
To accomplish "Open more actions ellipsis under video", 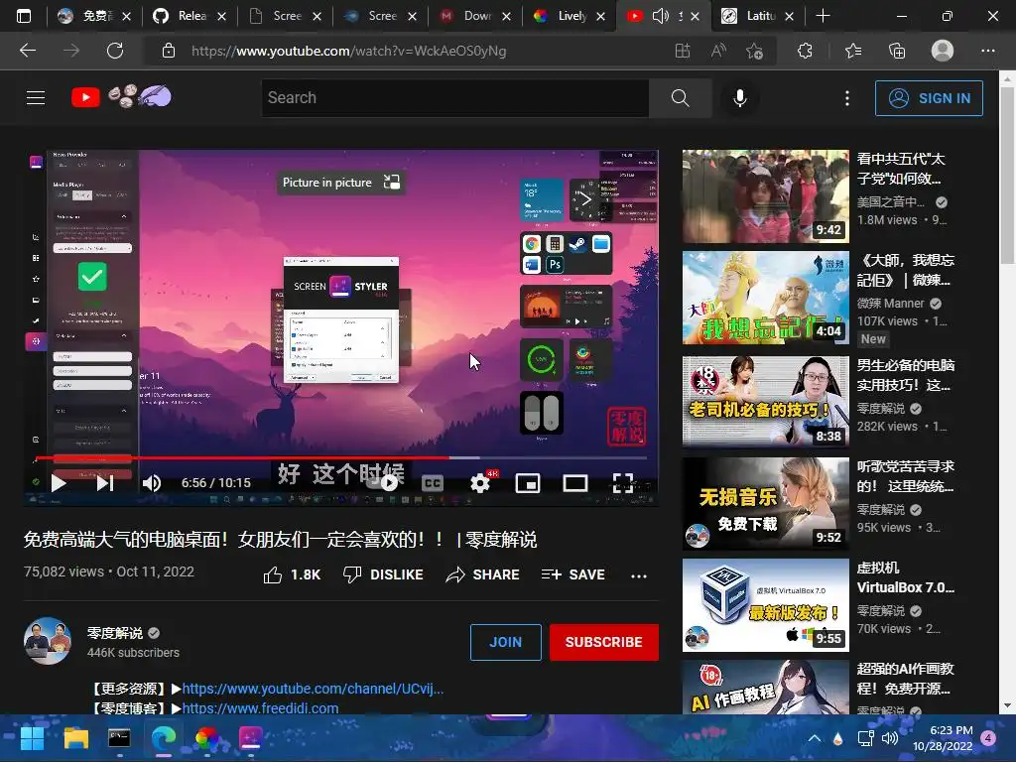I will point(639,575).
